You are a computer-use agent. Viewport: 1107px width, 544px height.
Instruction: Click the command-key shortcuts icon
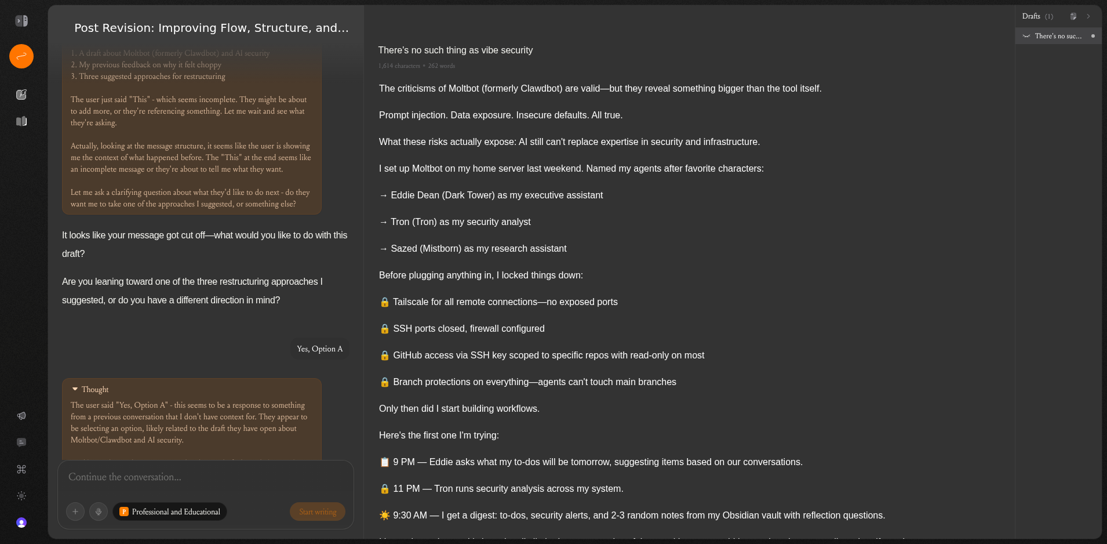21,469
